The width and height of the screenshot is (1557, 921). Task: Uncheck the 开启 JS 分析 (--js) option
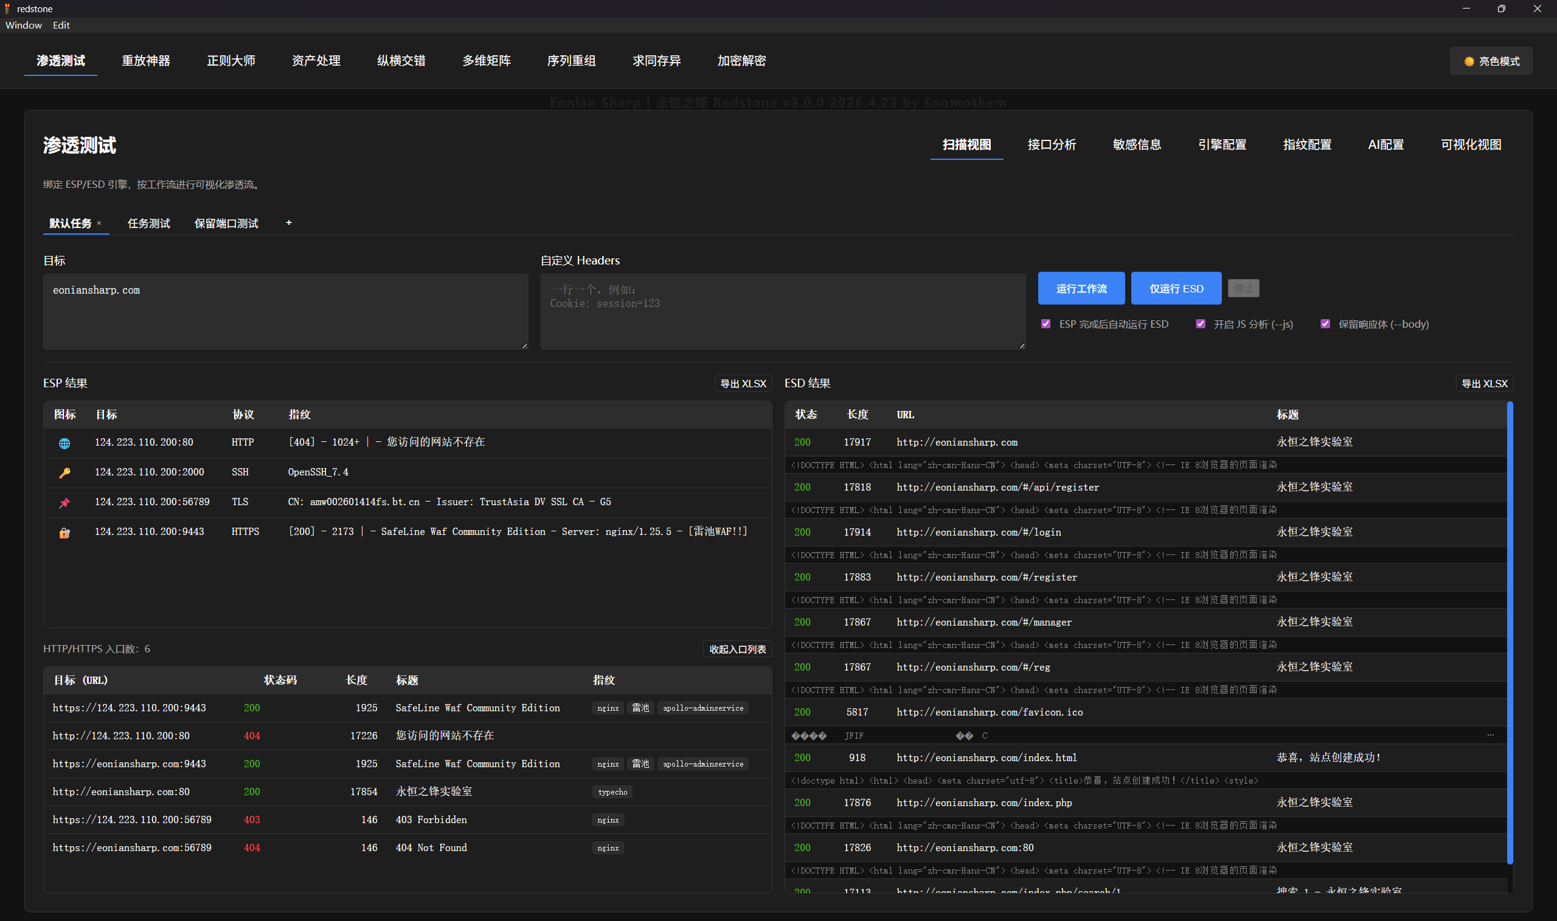pos(1201,324)
